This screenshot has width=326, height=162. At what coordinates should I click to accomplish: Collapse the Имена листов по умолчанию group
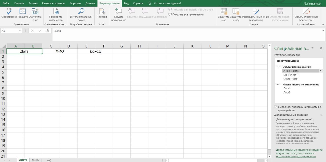[x=278, y=85]
